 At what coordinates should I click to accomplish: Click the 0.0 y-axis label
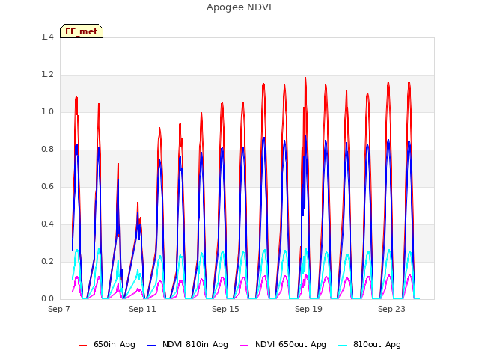[47, 299]
